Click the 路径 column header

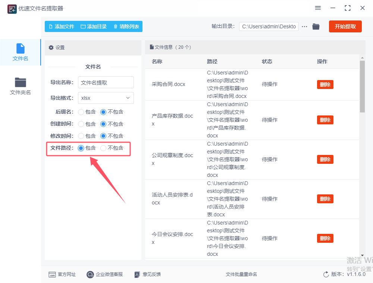pos(212,61)
